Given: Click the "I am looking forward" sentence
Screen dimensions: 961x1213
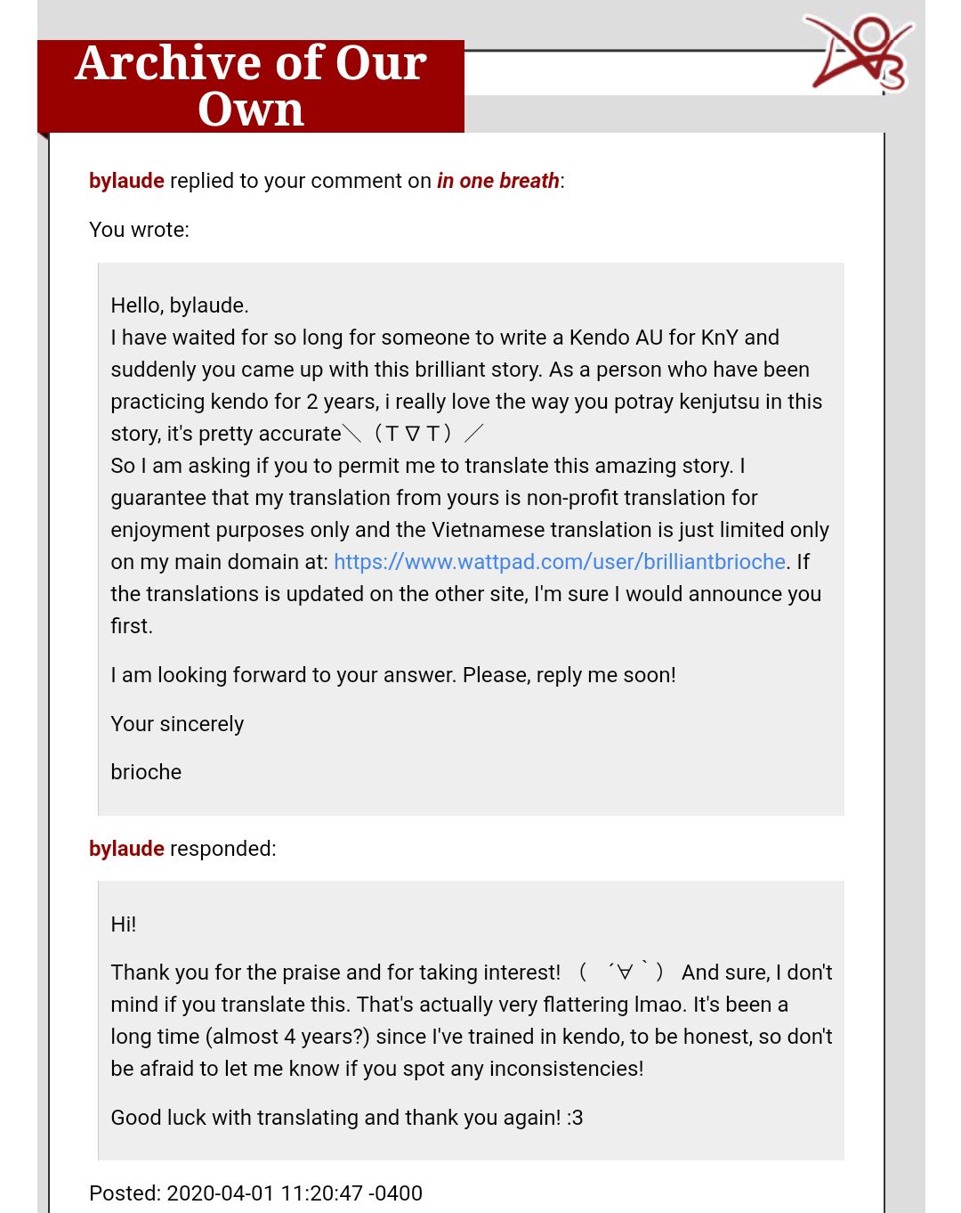Looking at the screenshot, I should (x=392, y=675).
